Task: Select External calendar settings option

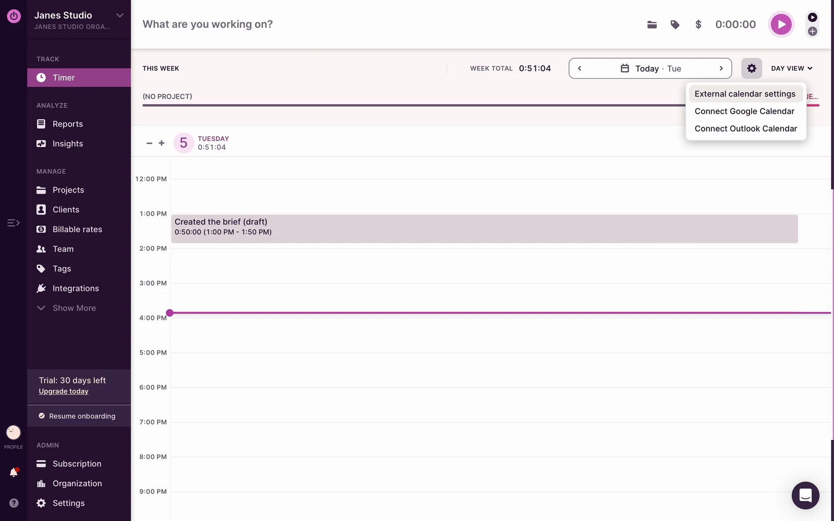Action: point(745,94)
